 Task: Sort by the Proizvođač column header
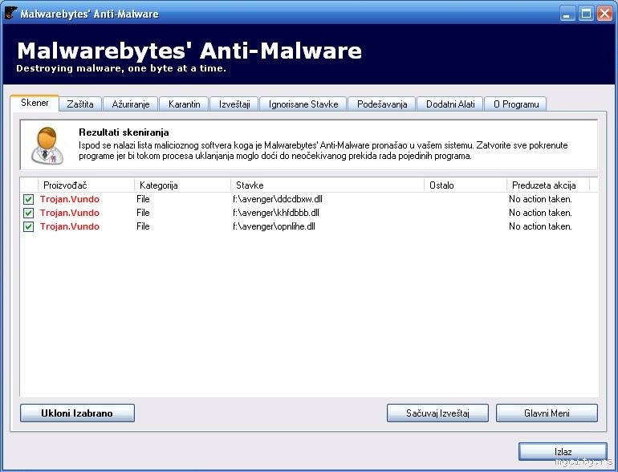pos(86,185)
